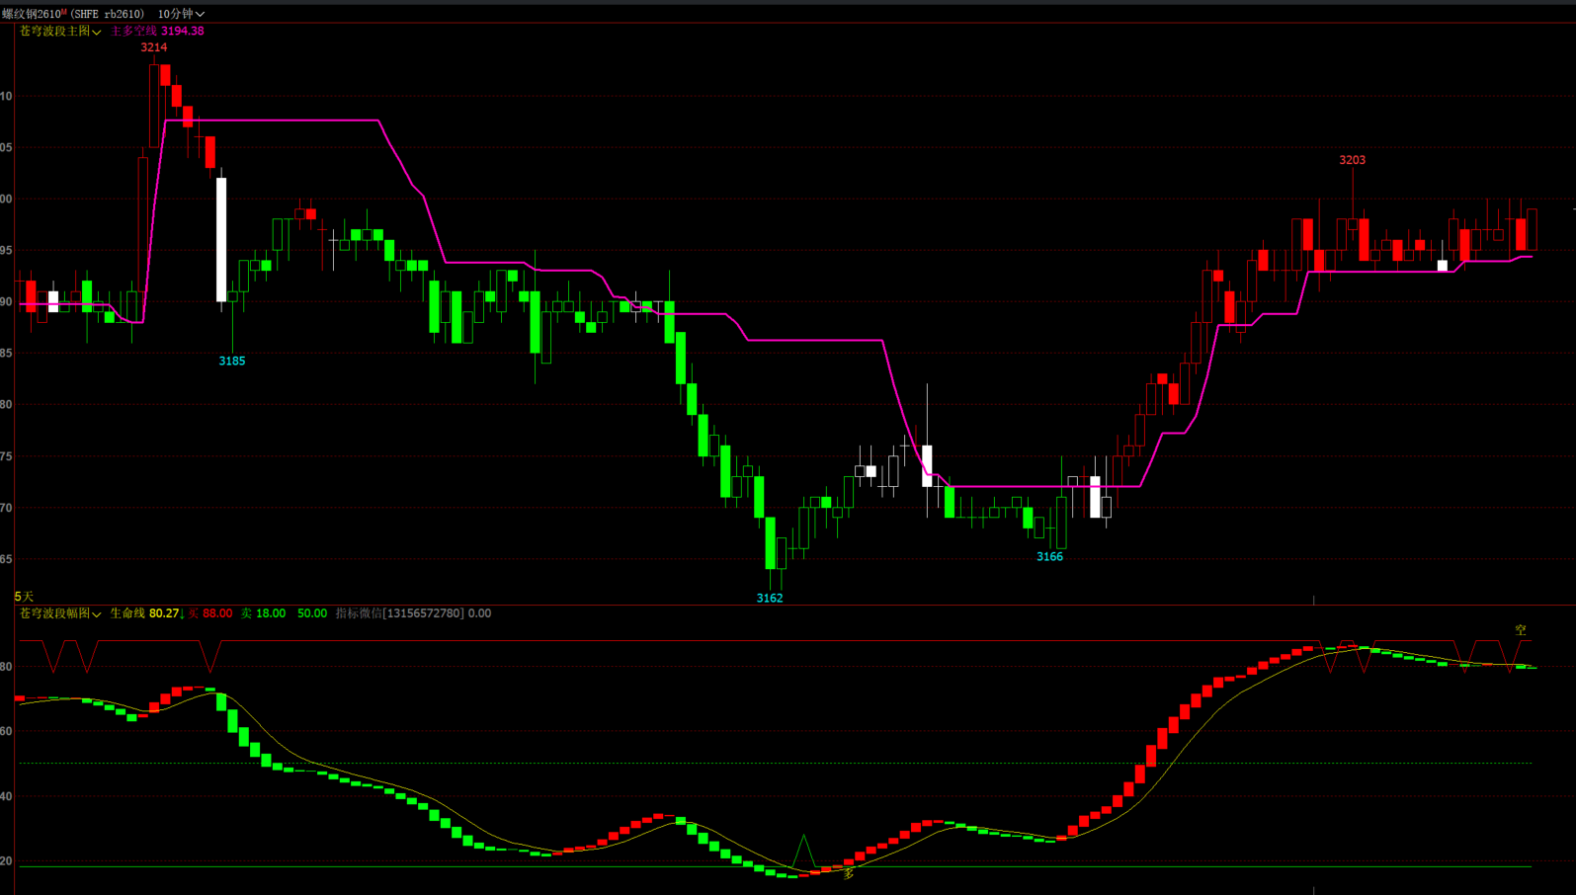This screenshot has width=1576, height=895.
Task: Select the 3166 low price label
Action: 1049,557
